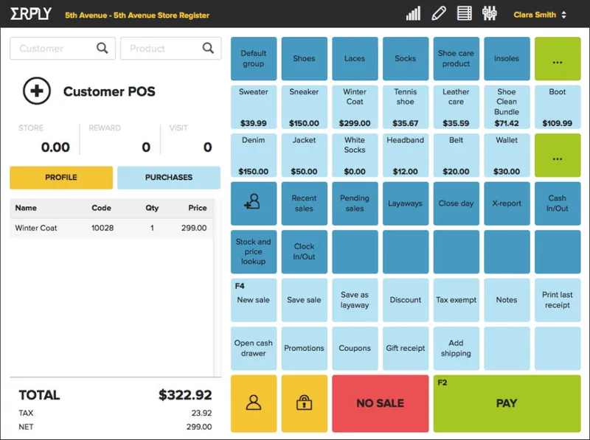Expand more products green tile in third row

tap(558, 156)
